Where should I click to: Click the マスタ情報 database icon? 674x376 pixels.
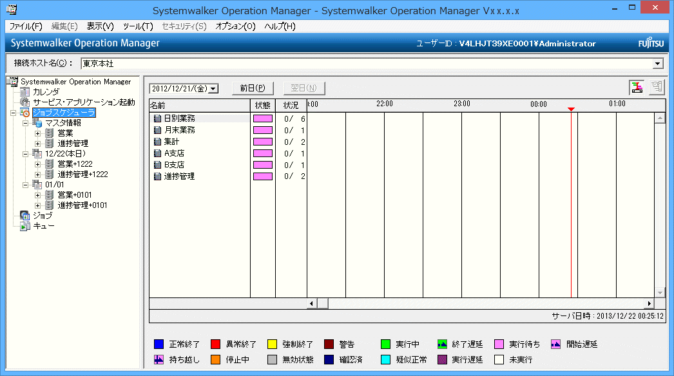[x=37, y=123]
